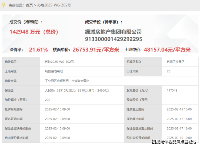Click the 成交价（待审核） heading
Screen dimensions: 200x146
[26, 22]
